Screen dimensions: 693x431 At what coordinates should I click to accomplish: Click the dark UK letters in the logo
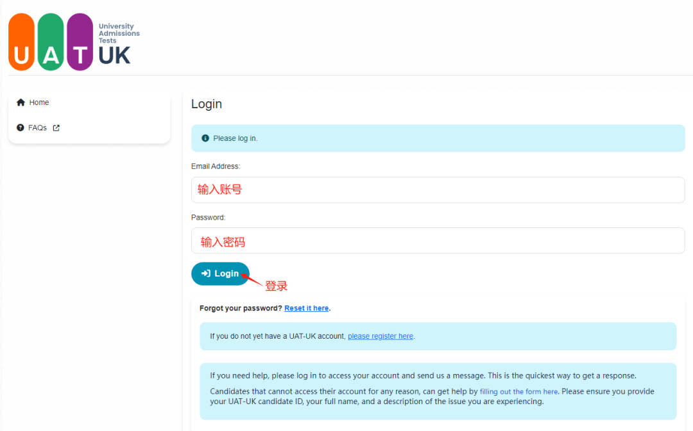pyautogui.click(x=115, y=56)
